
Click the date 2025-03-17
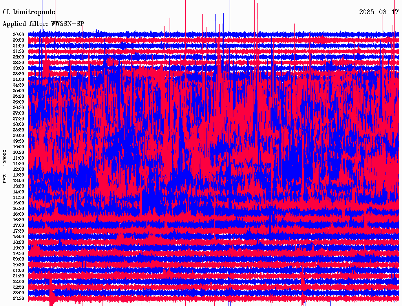tap(379, 12)
